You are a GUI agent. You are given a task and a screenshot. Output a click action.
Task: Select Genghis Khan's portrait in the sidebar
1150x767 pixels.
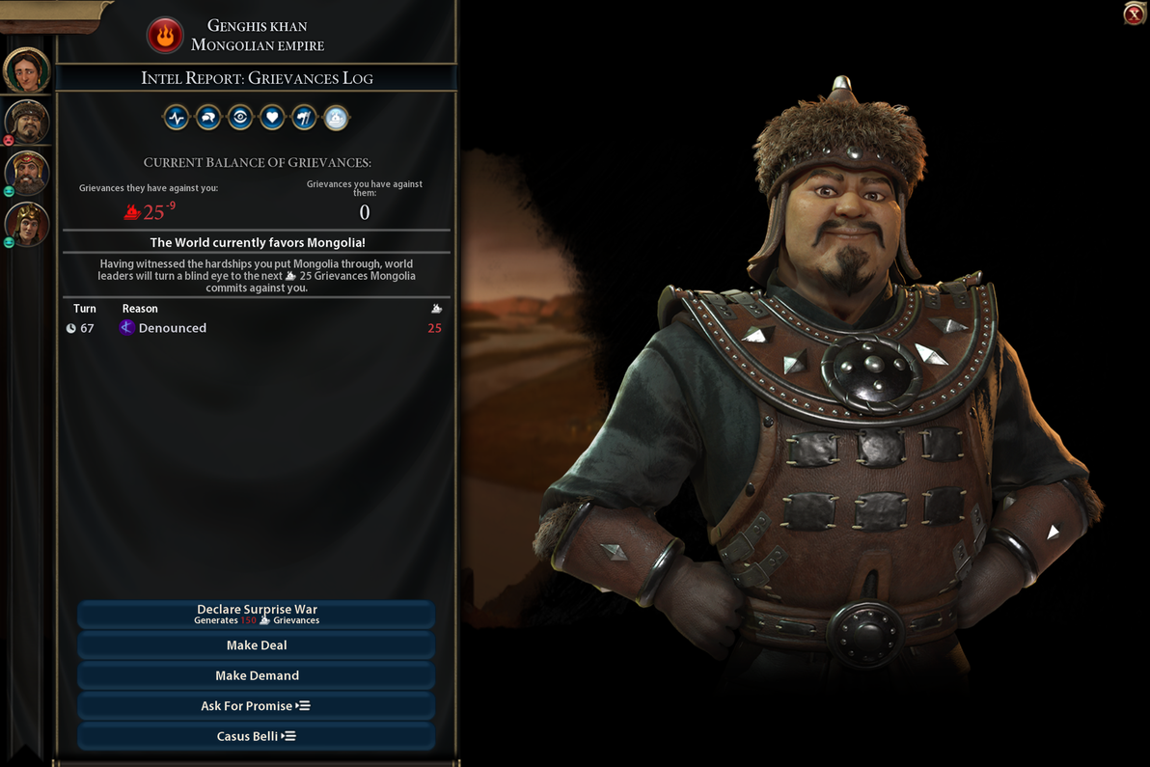click(27, 121)
